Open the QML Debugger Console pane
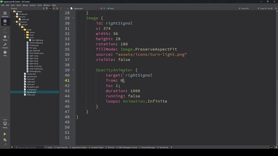 (127, 147)
